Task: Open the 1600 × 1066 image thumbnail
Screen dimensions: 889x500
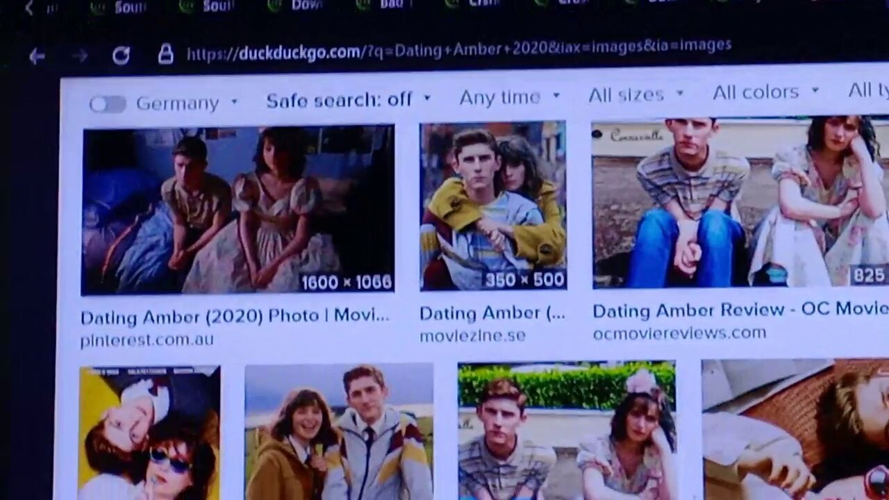Action: tap(238, 210)
